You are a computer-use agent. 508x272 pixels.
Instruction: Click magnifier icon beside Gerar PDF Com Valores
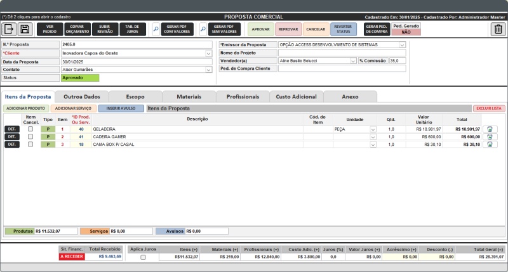click(x=156, y=29)
